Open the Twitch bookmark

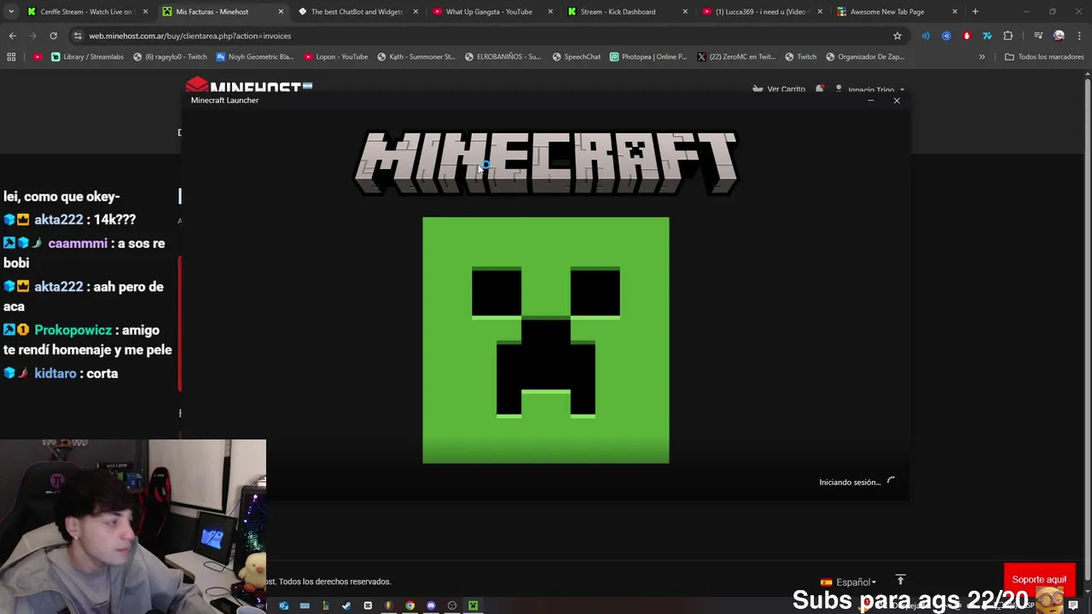point(800,57)
